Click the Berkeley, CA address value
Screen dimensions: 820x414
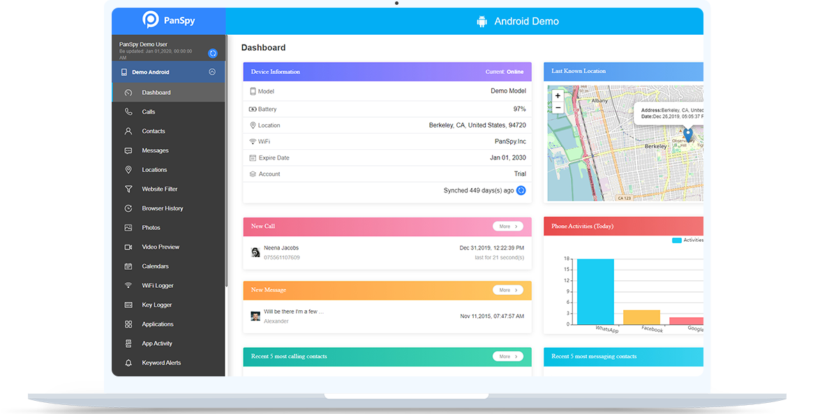(x=477, y=125)
